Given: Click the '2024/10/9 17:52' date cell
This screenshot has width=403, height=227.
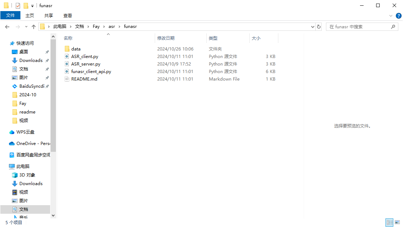Looking at the screenshot, I should pyautogui.click(x=174, y=64).
